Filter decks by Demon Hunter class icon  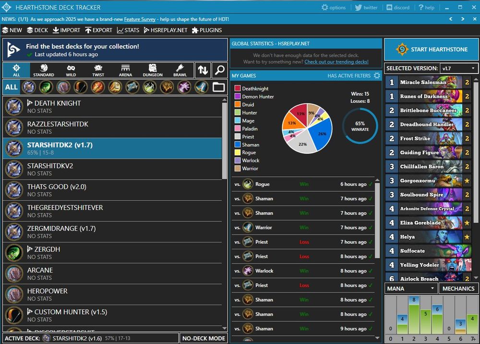tap(46, 87)
